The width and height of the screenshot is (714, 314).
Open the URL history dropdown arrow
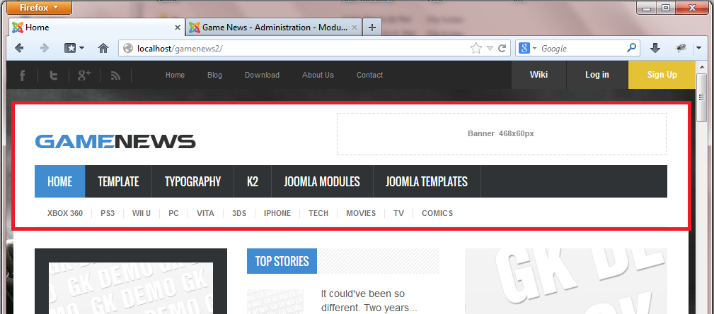490,48
